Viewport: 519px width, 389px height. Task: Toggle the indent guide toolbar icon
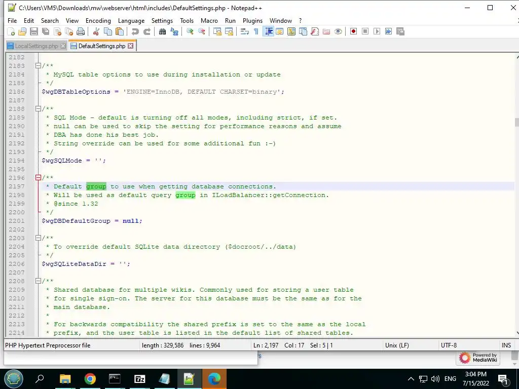click(x=268, y=31)
